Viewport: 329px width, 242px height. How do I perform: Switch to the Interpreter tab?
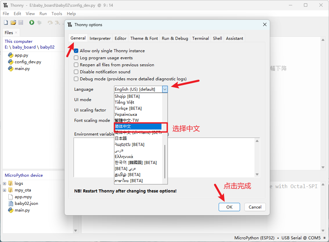point(100,38)
